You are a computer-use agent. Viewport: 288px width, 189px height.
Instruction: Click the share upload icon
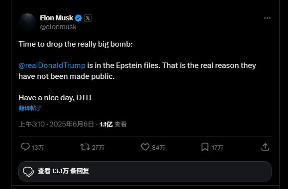point(265,147)
